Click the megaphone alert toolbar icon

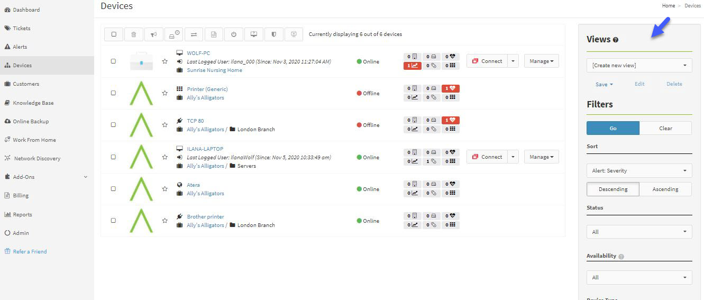coord(153,34)
